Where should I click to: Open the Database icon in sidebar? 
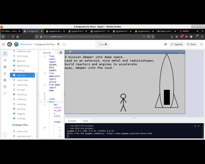coord(5,87)
